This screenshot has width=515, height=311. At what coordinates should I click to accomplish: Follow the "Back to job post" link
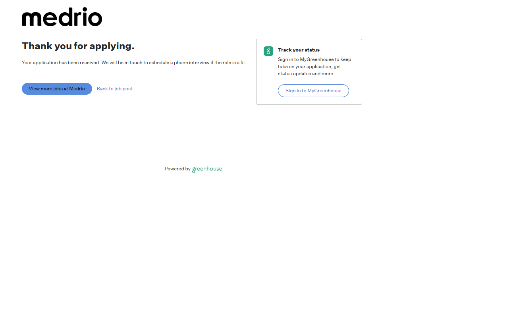pyautogui.click(x=114, y=89)
